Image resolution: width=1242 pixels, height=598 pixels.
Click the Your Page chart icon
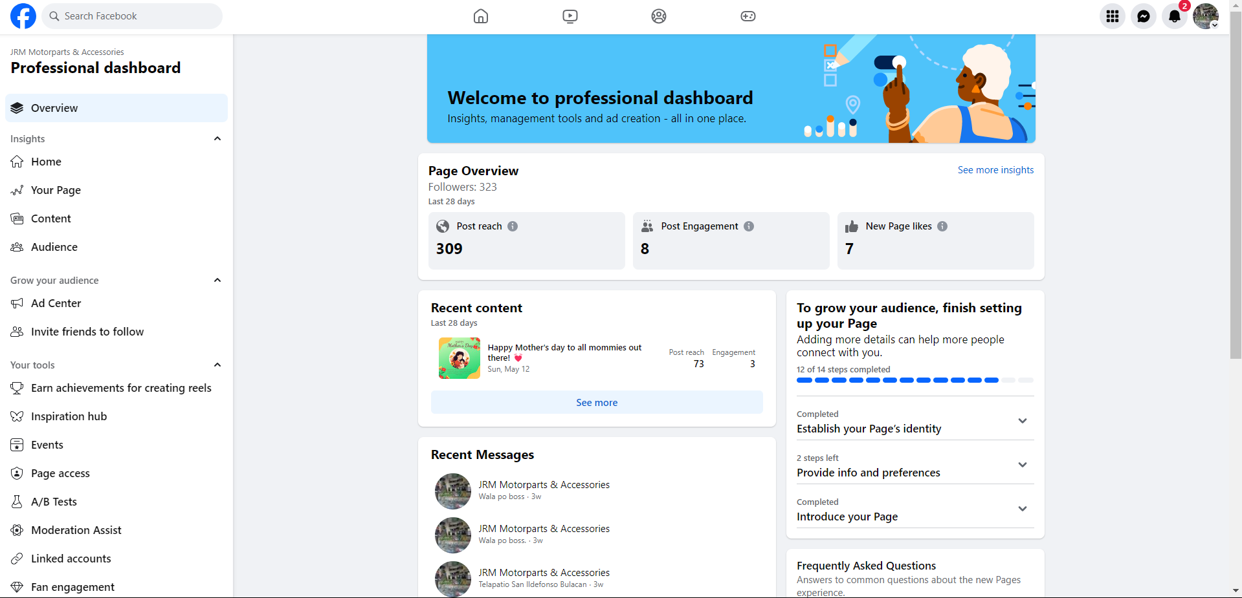coord(17,190)
